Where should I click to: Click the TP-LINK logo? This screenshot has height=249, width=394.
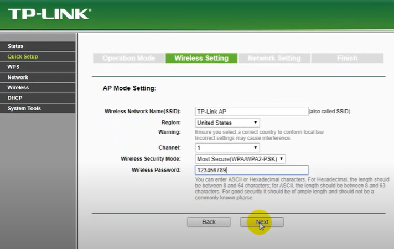click(50, 14)
